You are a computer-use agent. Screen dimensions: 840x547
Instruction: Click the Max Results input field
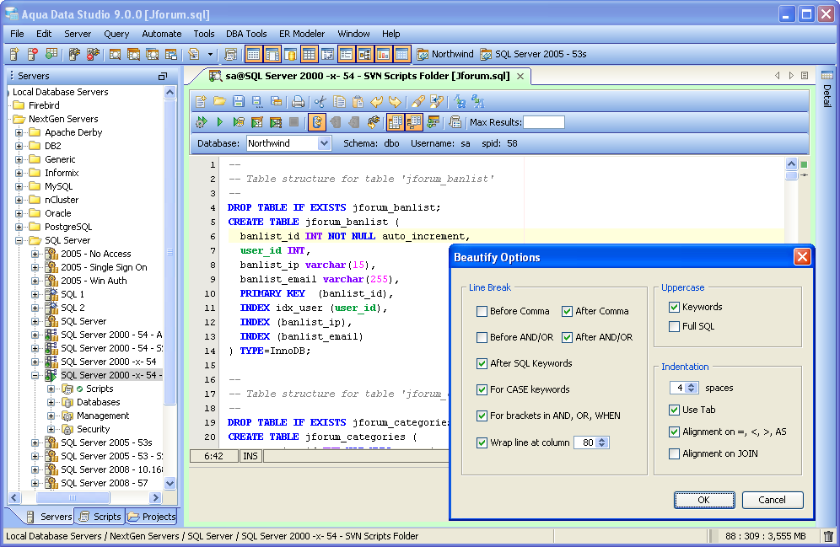point(544,122)
